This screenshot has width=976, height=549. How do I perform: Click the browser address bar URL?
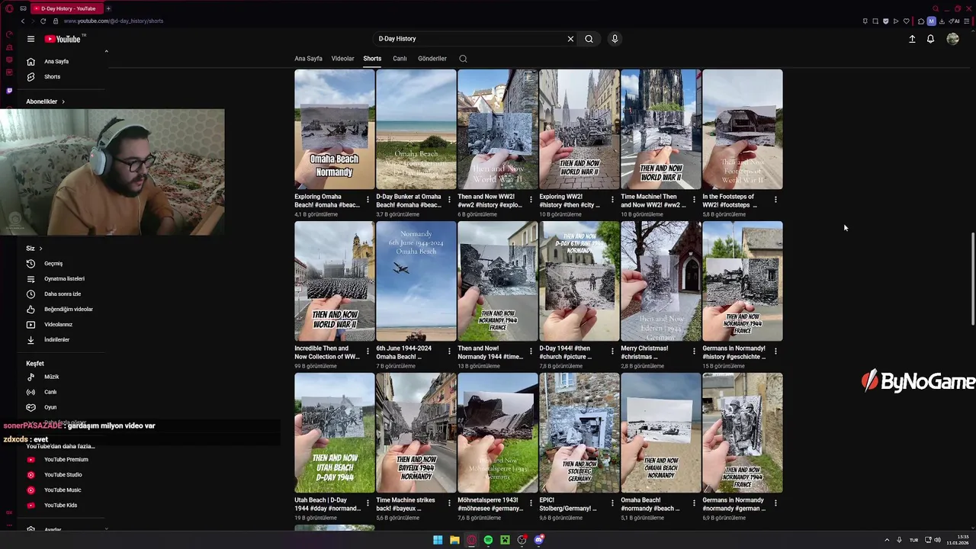tap(114, 21)
